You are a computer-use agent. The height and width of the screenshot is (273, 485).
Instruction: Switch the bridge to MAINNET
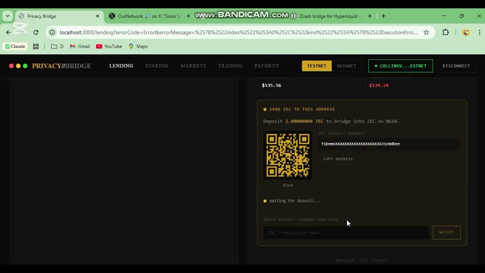346,66
